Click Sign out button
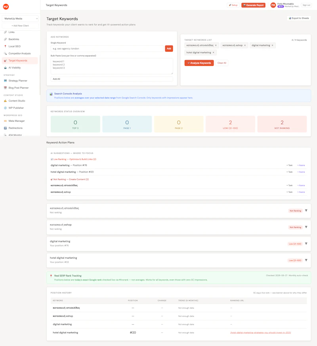Screen dimensions: 317x346 (306, 5)
